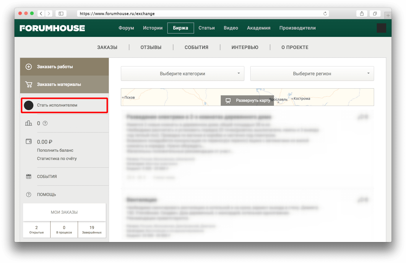Select the 0 В процессе orders counter
The image size is (406, 263).
tap(64, 230)
